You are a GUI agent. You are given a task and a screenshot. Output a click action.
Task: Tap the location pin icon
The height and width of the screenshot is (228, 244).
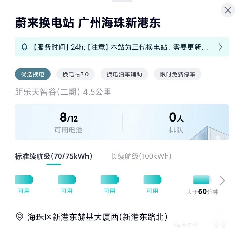coord(20,216)
